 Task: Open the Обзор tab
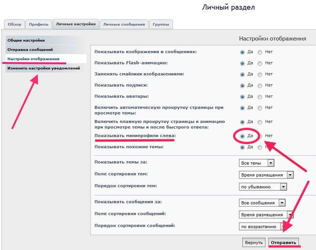click(x=15, y=24)
